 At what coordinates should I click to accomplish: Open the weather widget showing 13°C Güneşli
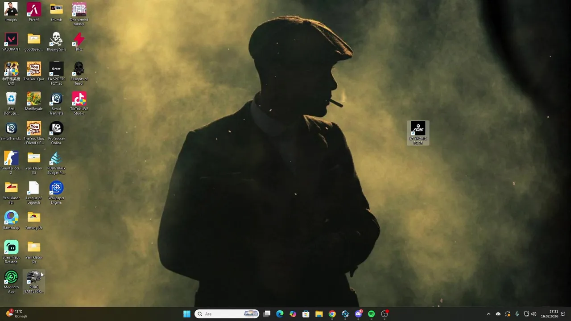point(17,314)
